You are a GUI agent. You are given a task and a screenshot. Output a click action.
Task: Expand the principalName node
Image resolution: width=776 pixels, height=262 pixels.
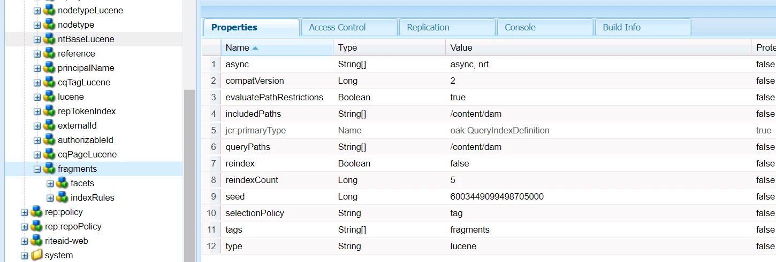pos(37,68)
